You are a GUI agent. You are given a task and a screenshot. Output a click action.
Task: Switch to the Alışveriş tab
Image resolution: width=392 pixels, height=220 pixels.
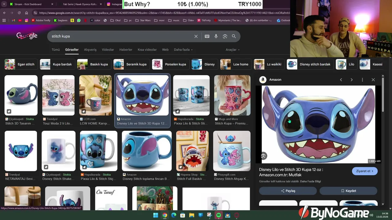point(90,50)
